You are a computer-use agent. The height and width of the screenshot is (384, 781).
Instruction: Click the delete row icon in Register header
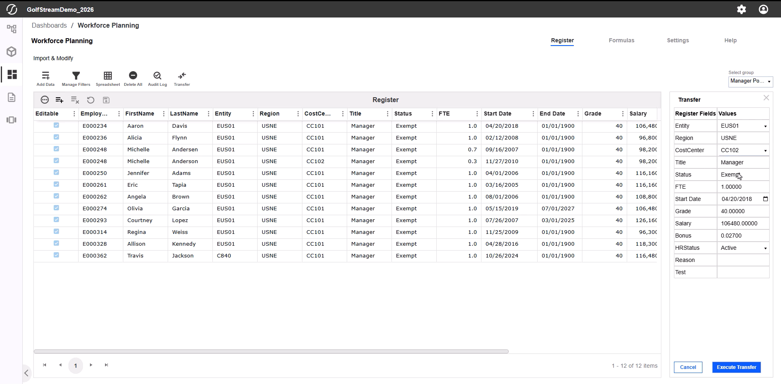pyautogui.click(x=75, y=100)
